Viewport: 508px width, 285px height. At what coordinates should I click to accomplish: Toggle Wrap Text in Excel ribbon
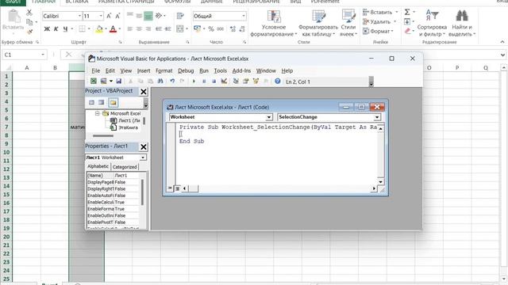tap(180, 16)
